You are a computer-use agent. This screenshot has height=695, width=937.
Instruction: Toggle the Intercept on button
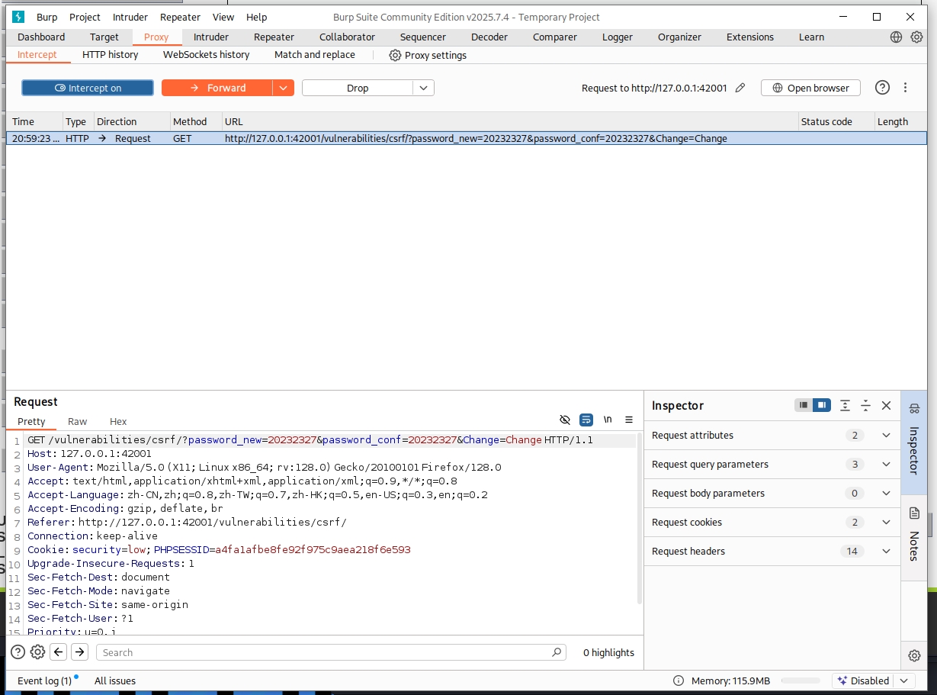[x=88, y=88]
